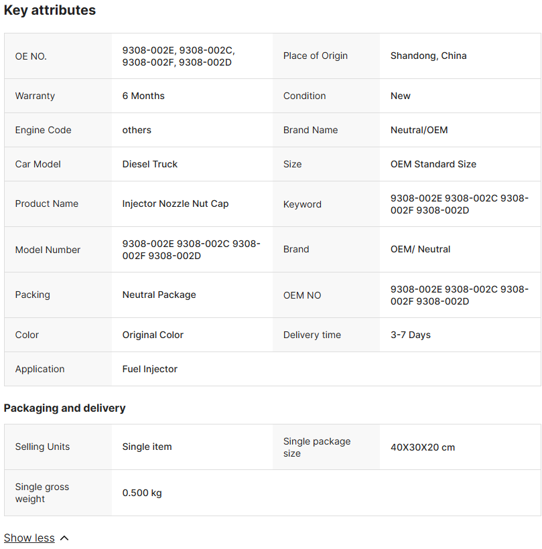The image size is (542, 549).
Task: Click the Original Color value
Action: click(153, 335)
